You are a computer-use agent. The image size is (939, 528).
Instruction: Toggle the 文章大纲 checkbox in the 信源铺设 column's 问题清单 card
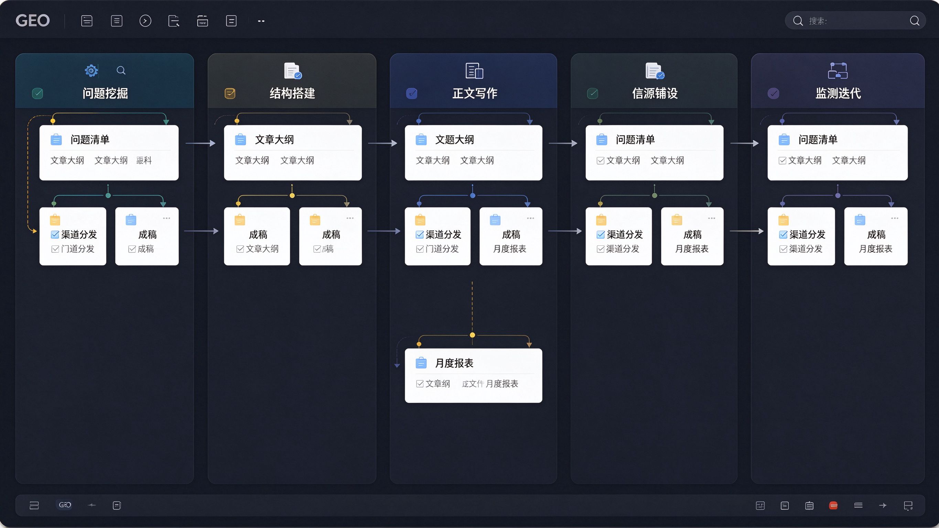tap(600, 161)
